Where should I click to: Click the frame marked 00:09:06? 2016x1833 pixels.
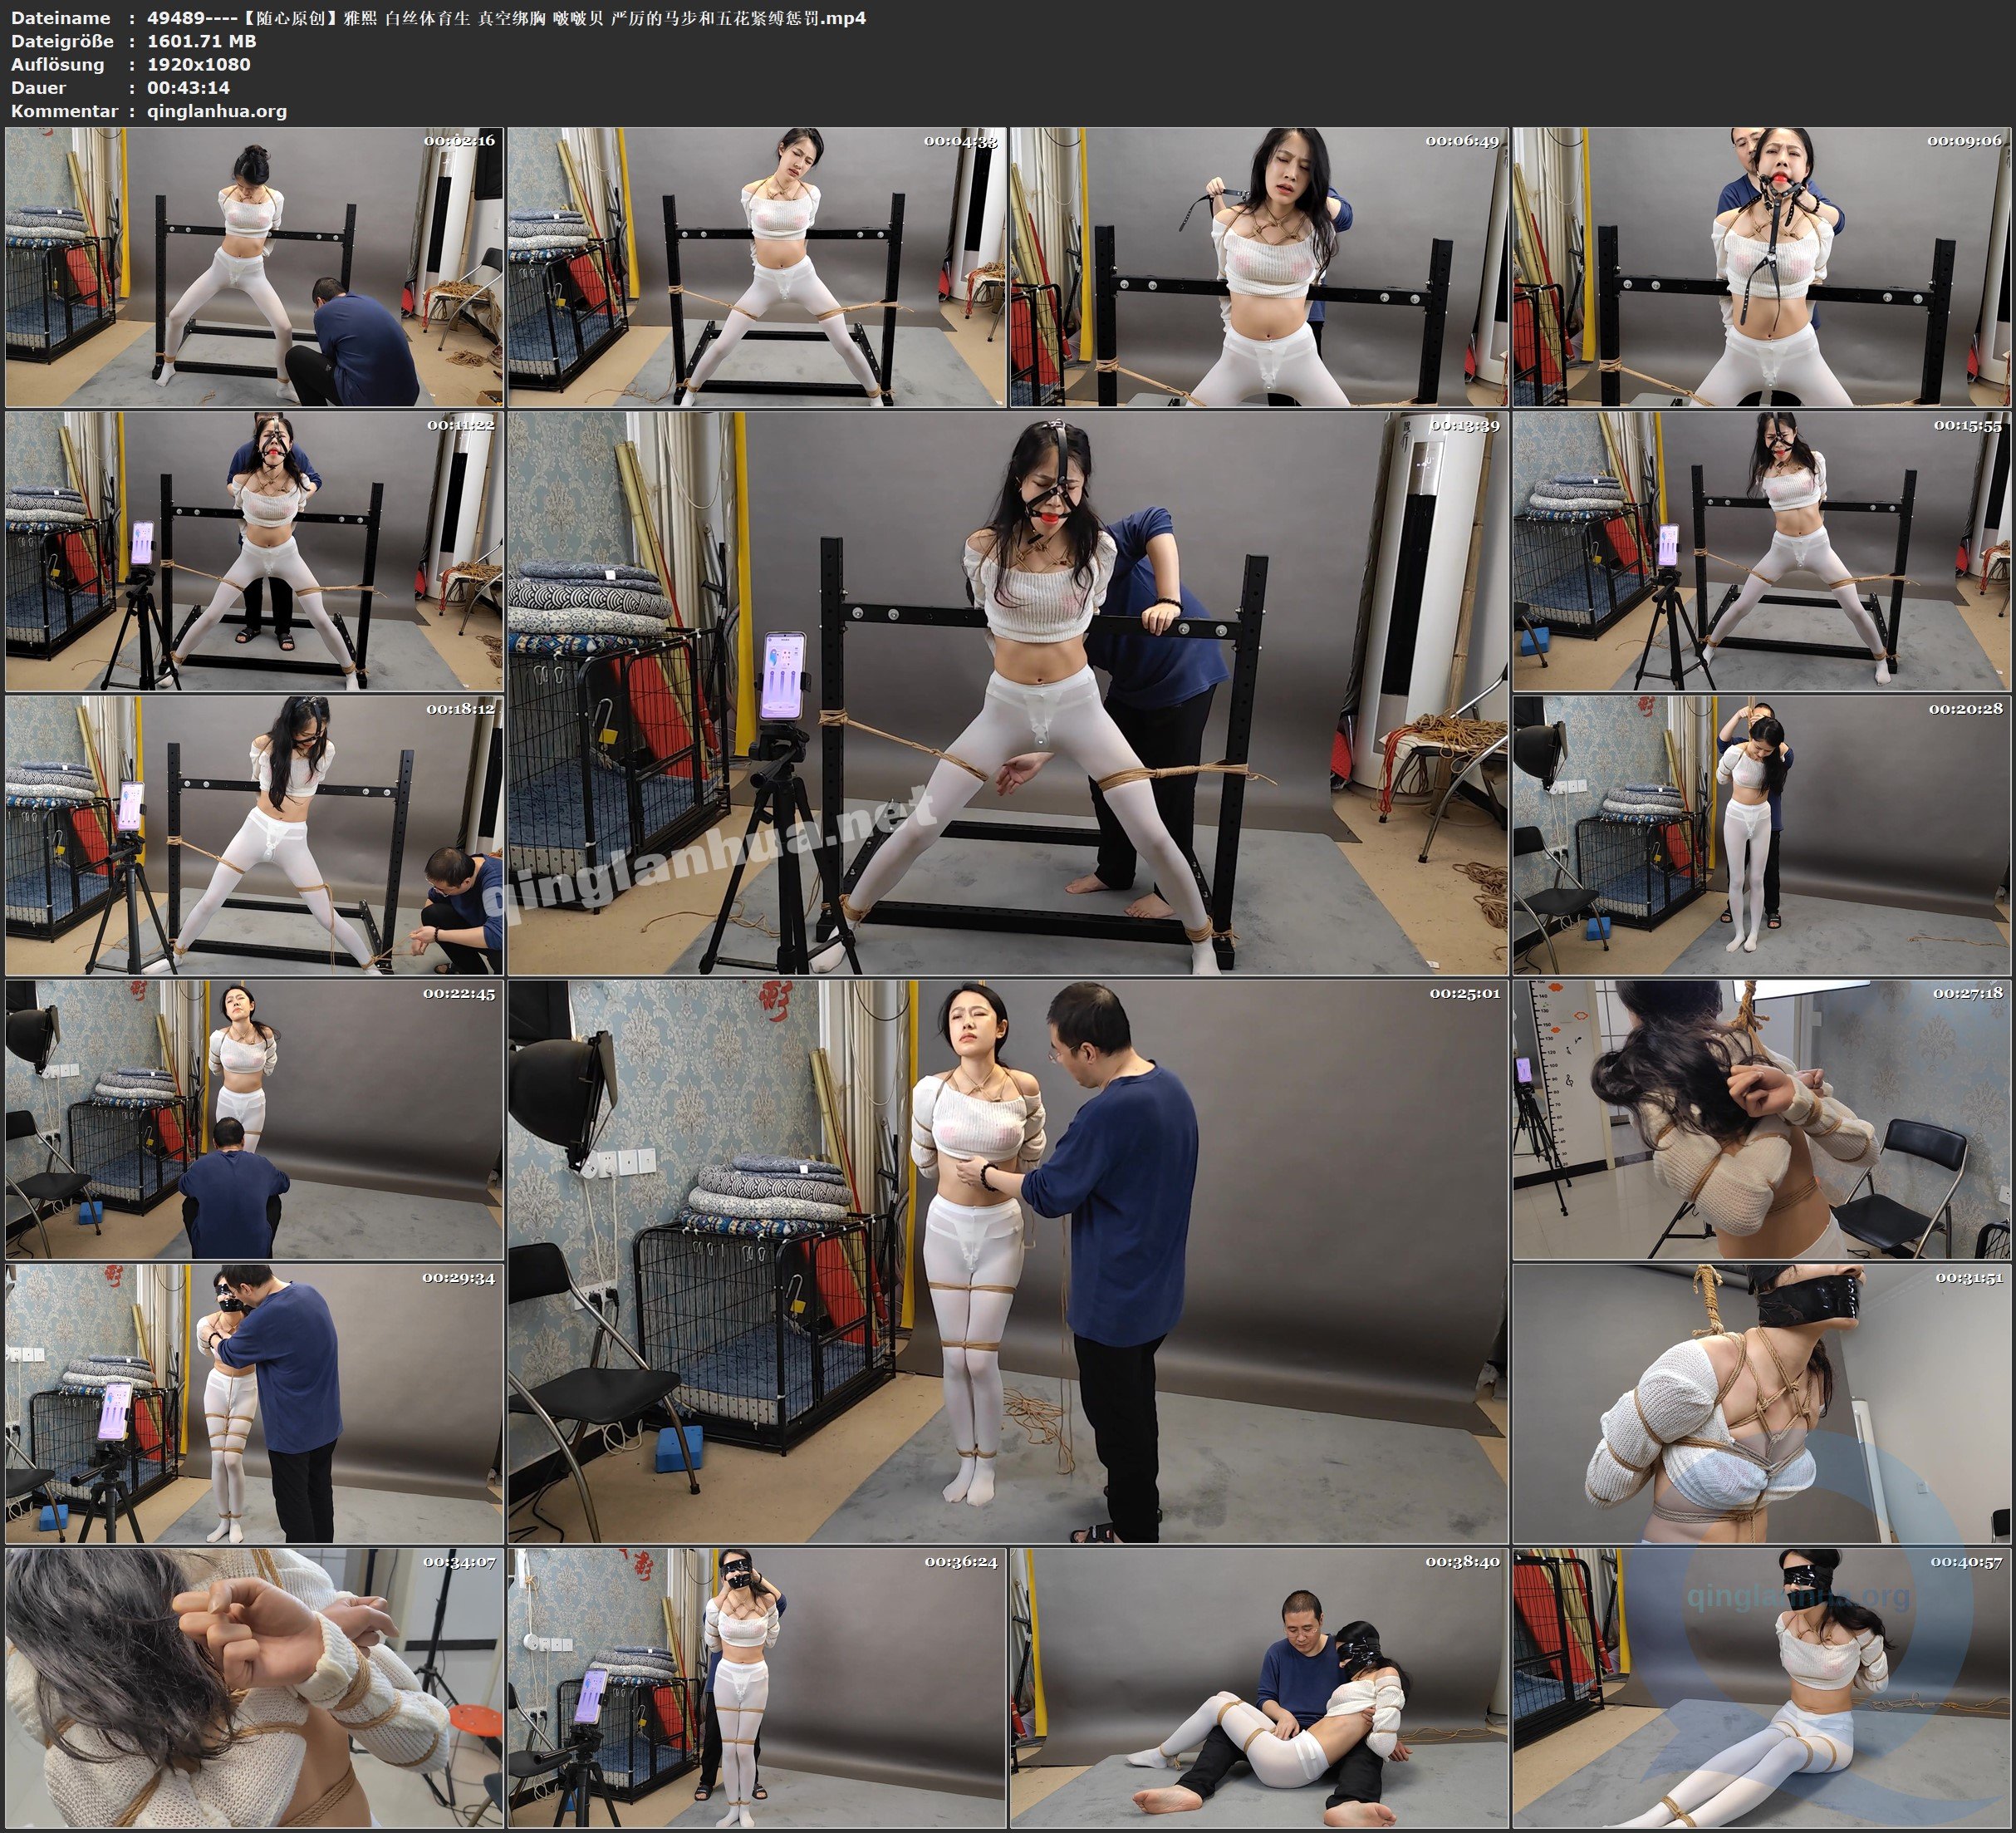pyautogui.click(x=1760, y=268)
